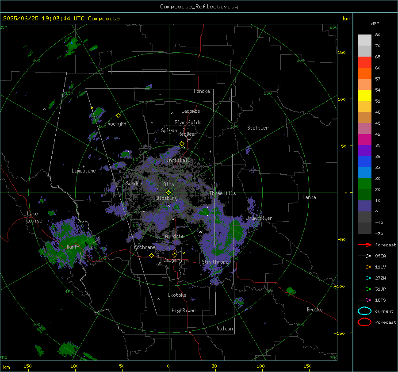Pick the blue 33-36 dBZ swatch
The width and height of the screenshot is (398, 372).
click(364, 162)
